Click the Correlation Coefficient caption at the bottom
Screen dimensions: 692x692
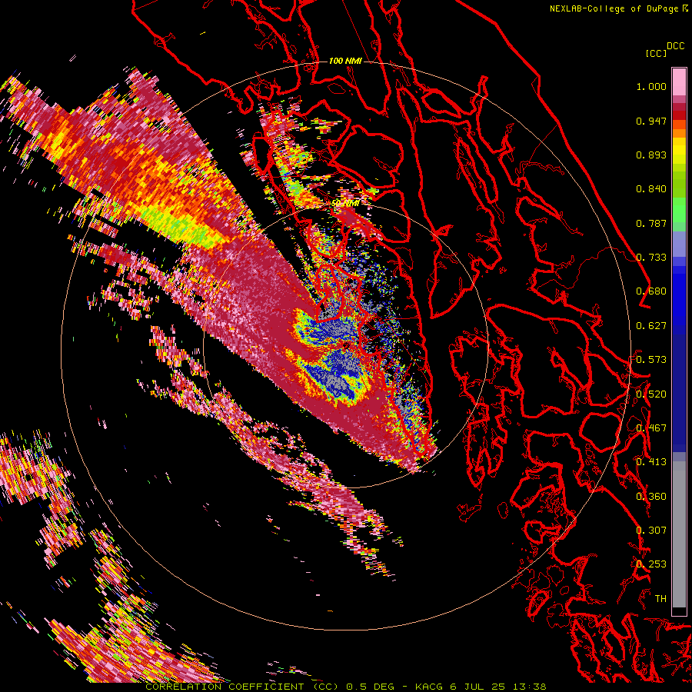[x=345, y=687]
